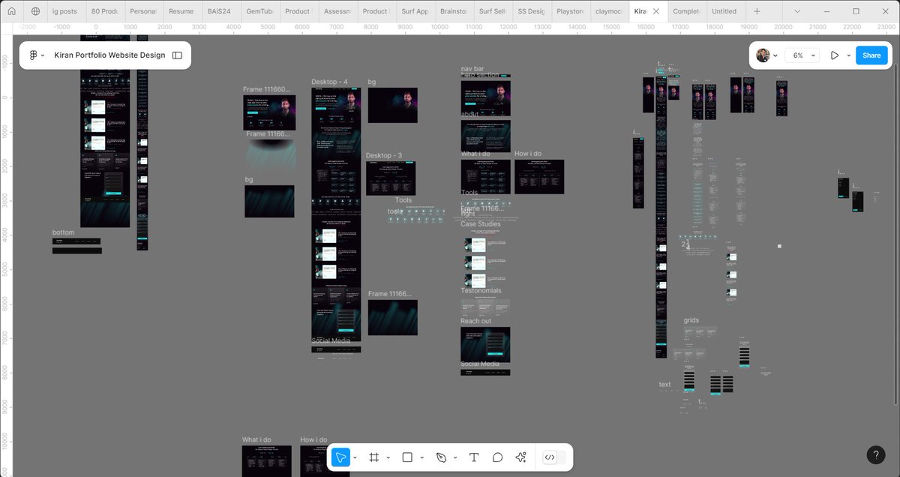Switch to the Brainstor tab
Image resolution: width=900 pixels, height=477 pixels.
453,11
